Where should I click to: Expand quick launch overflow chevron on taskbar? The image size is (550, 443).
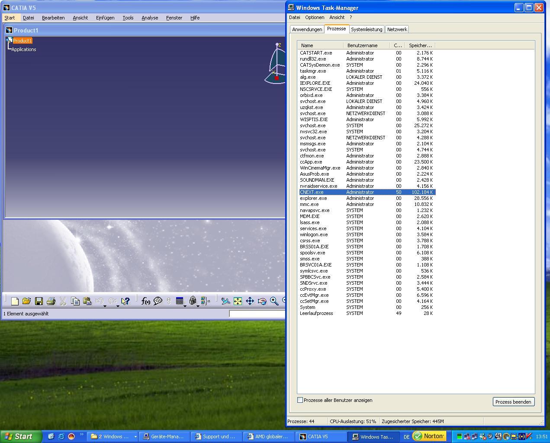[x=81, y=435]
